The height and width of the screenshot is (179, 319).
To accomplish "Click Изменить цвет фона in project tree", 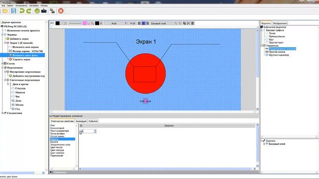I will tap(25, 55).
